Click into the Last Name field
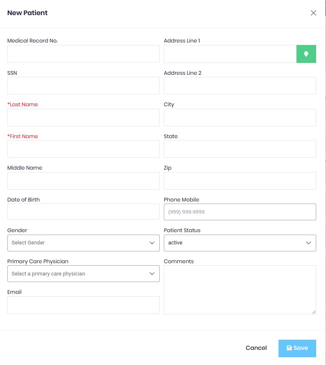Screen dimensions: 326x365 [x=84, y=118]
